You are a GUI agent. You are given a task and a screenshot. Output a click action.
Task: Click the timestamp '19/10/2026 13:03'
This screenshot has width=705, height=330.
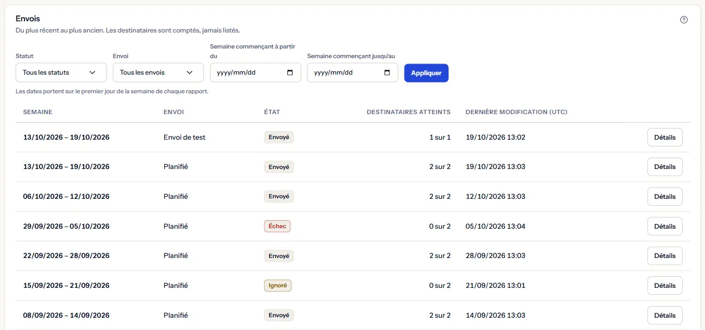[496, 167]
